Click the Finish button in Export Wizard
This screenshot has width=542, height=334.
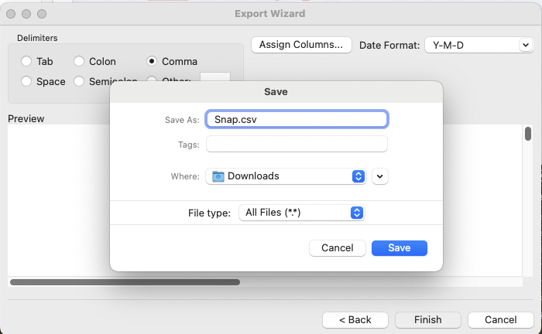point(428,320)
